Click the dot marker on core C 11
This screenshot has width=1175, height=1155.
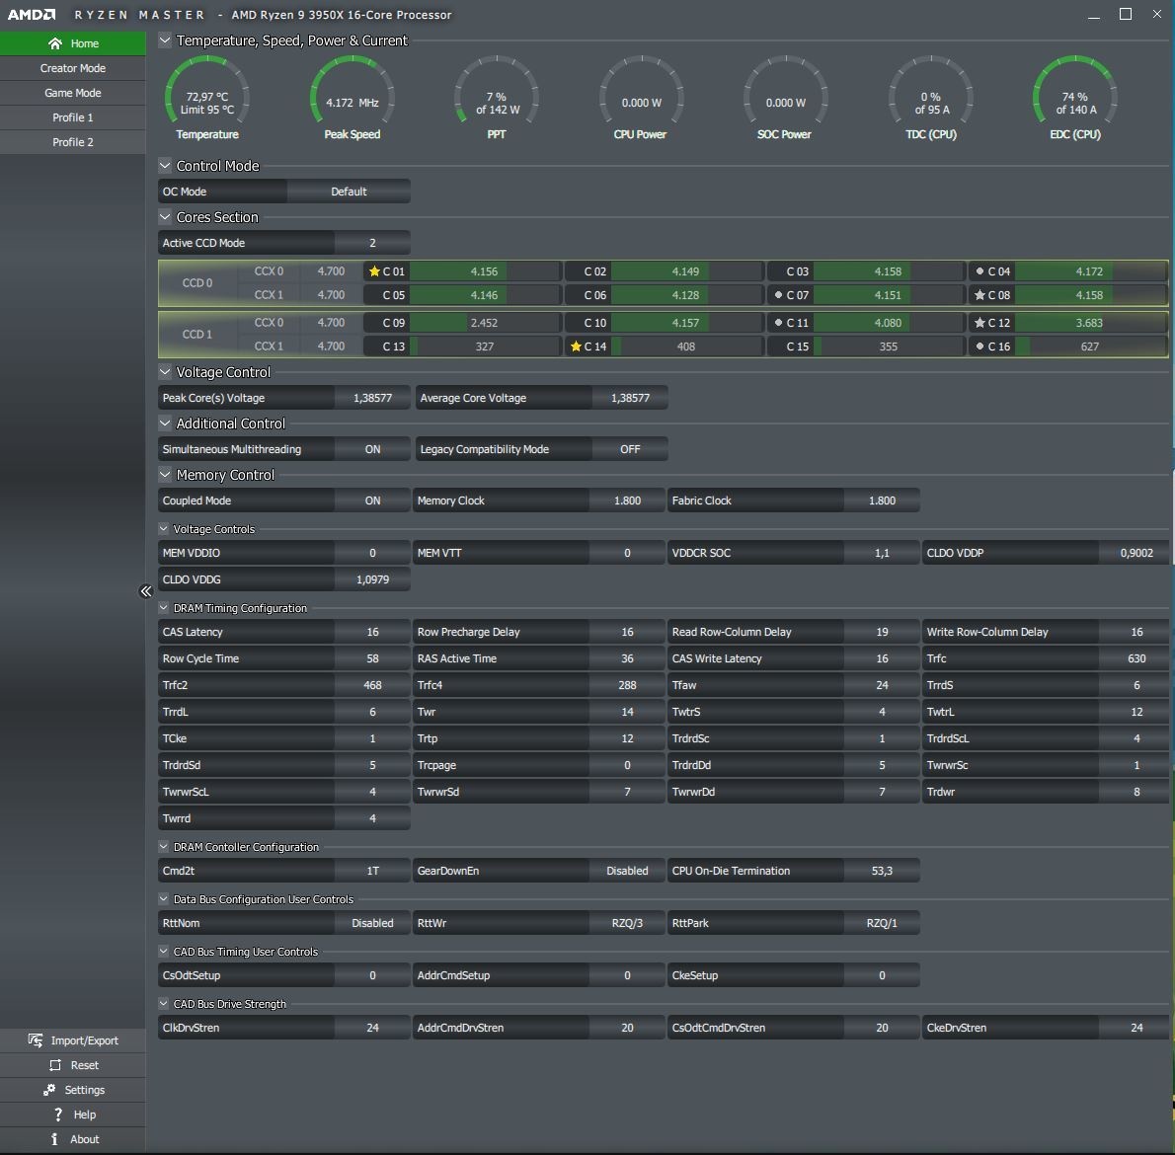779,322
